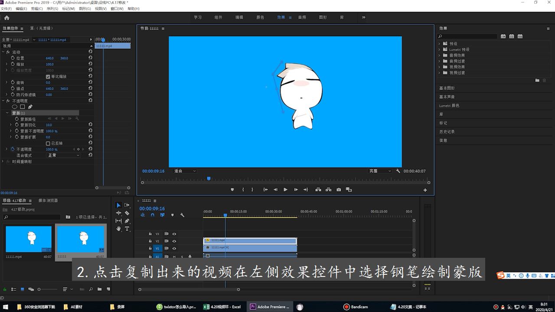555x312 pixels.
Task: Select the 11111.mp4 clip on track V2
Action: coord(250,240)
